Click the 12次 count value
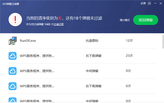This screenshot has height=103, width=164. coord(129,40)
